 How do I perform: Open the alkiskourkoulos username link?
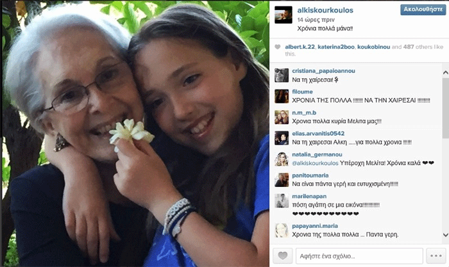pyautogui.click(x=325, y=10)
